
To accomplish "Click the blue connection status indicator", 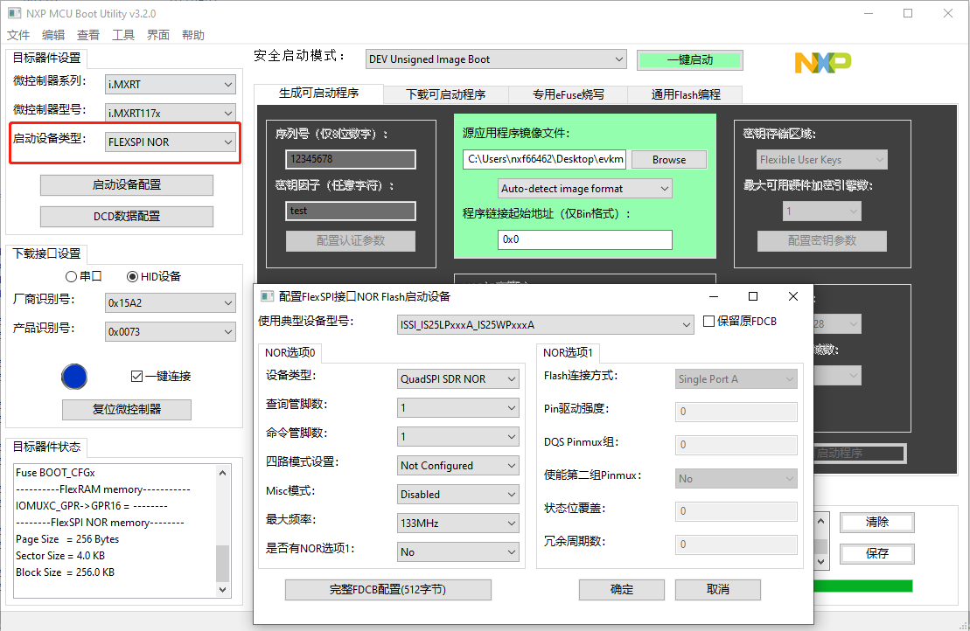I will [74, 377].
